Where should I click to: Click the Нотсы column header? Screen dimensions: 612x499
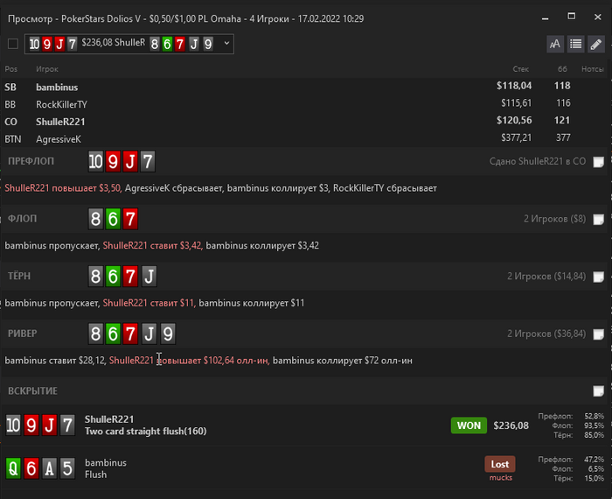(593, 69)
